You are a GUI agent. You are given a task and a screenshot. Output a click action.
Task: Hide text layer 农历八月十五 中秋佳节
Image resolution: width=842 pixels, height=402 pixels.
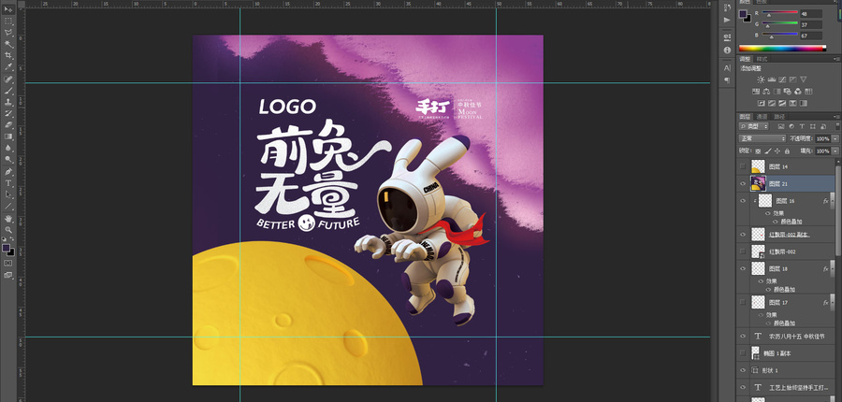point(743,337)
